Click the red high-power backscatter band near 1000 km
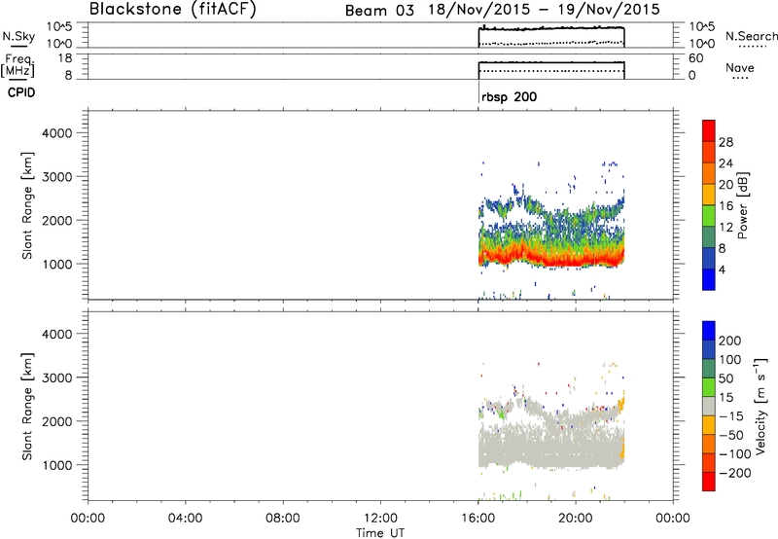778x539 pixels. point(550,259)
